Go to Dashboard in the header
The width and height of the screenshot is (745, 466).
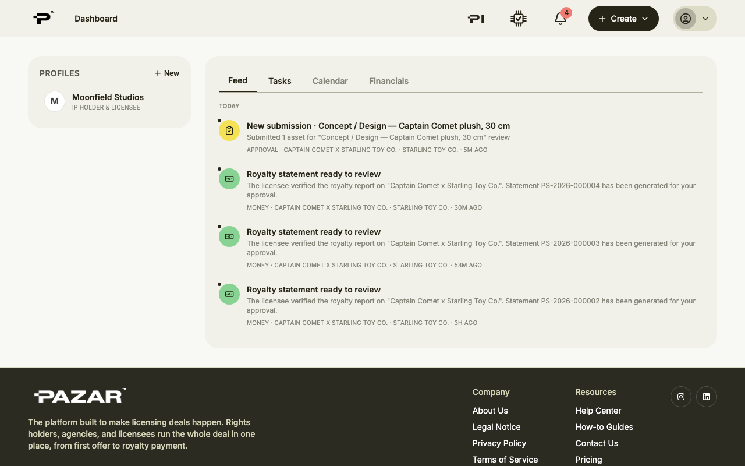point(96,19)
